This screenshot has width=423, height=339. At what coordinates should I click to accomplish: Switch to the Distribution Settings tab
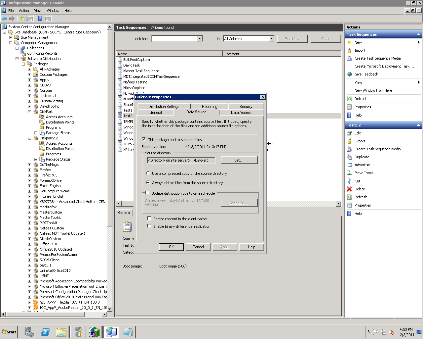click(x=164, y=107)
